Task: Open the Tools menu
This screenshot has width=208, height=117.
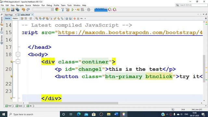Action: coord(69,5)
